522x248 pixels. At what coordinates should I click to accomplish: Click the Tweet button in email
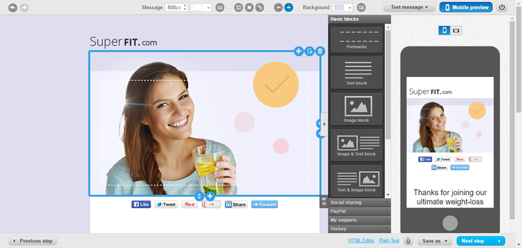click(166, 204)
